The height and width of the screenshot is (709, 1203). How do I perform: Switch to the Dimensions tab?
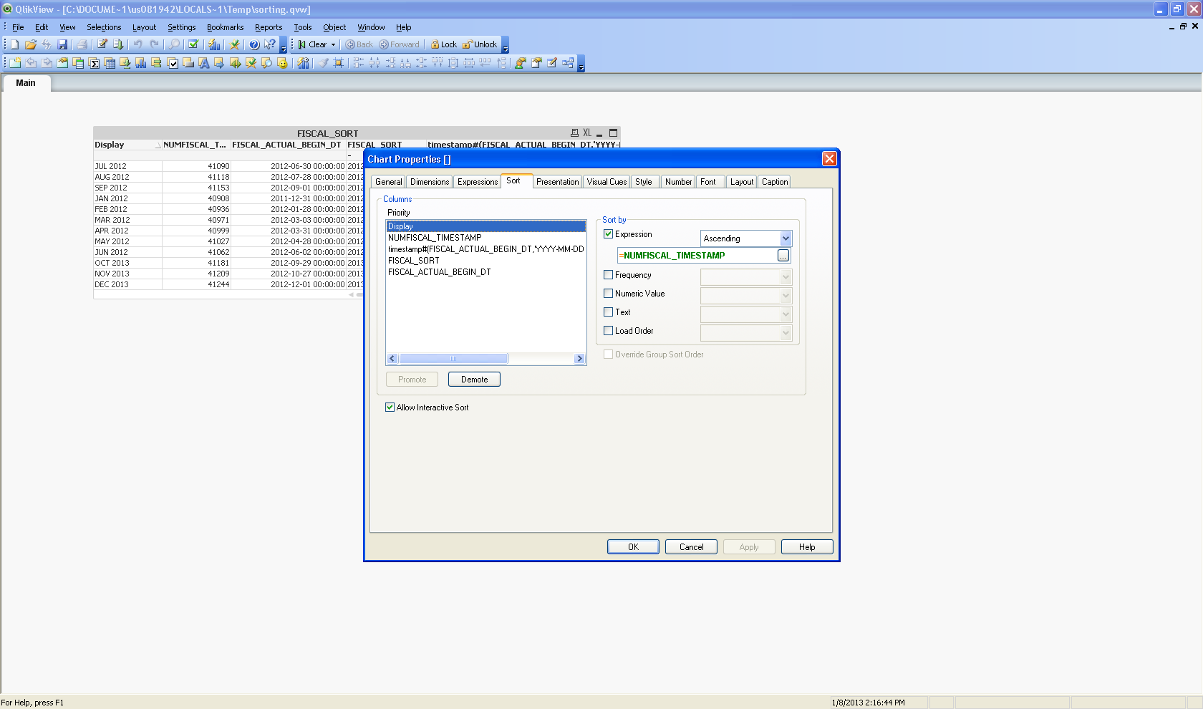pyautogui.click(x=430, y=182)
